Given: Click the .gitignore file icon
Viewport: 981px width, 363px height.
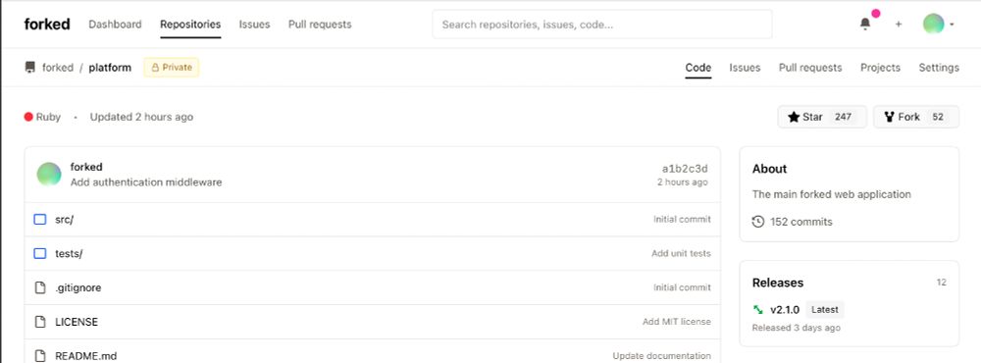Looking at the screenshot, I should point(40,287).
